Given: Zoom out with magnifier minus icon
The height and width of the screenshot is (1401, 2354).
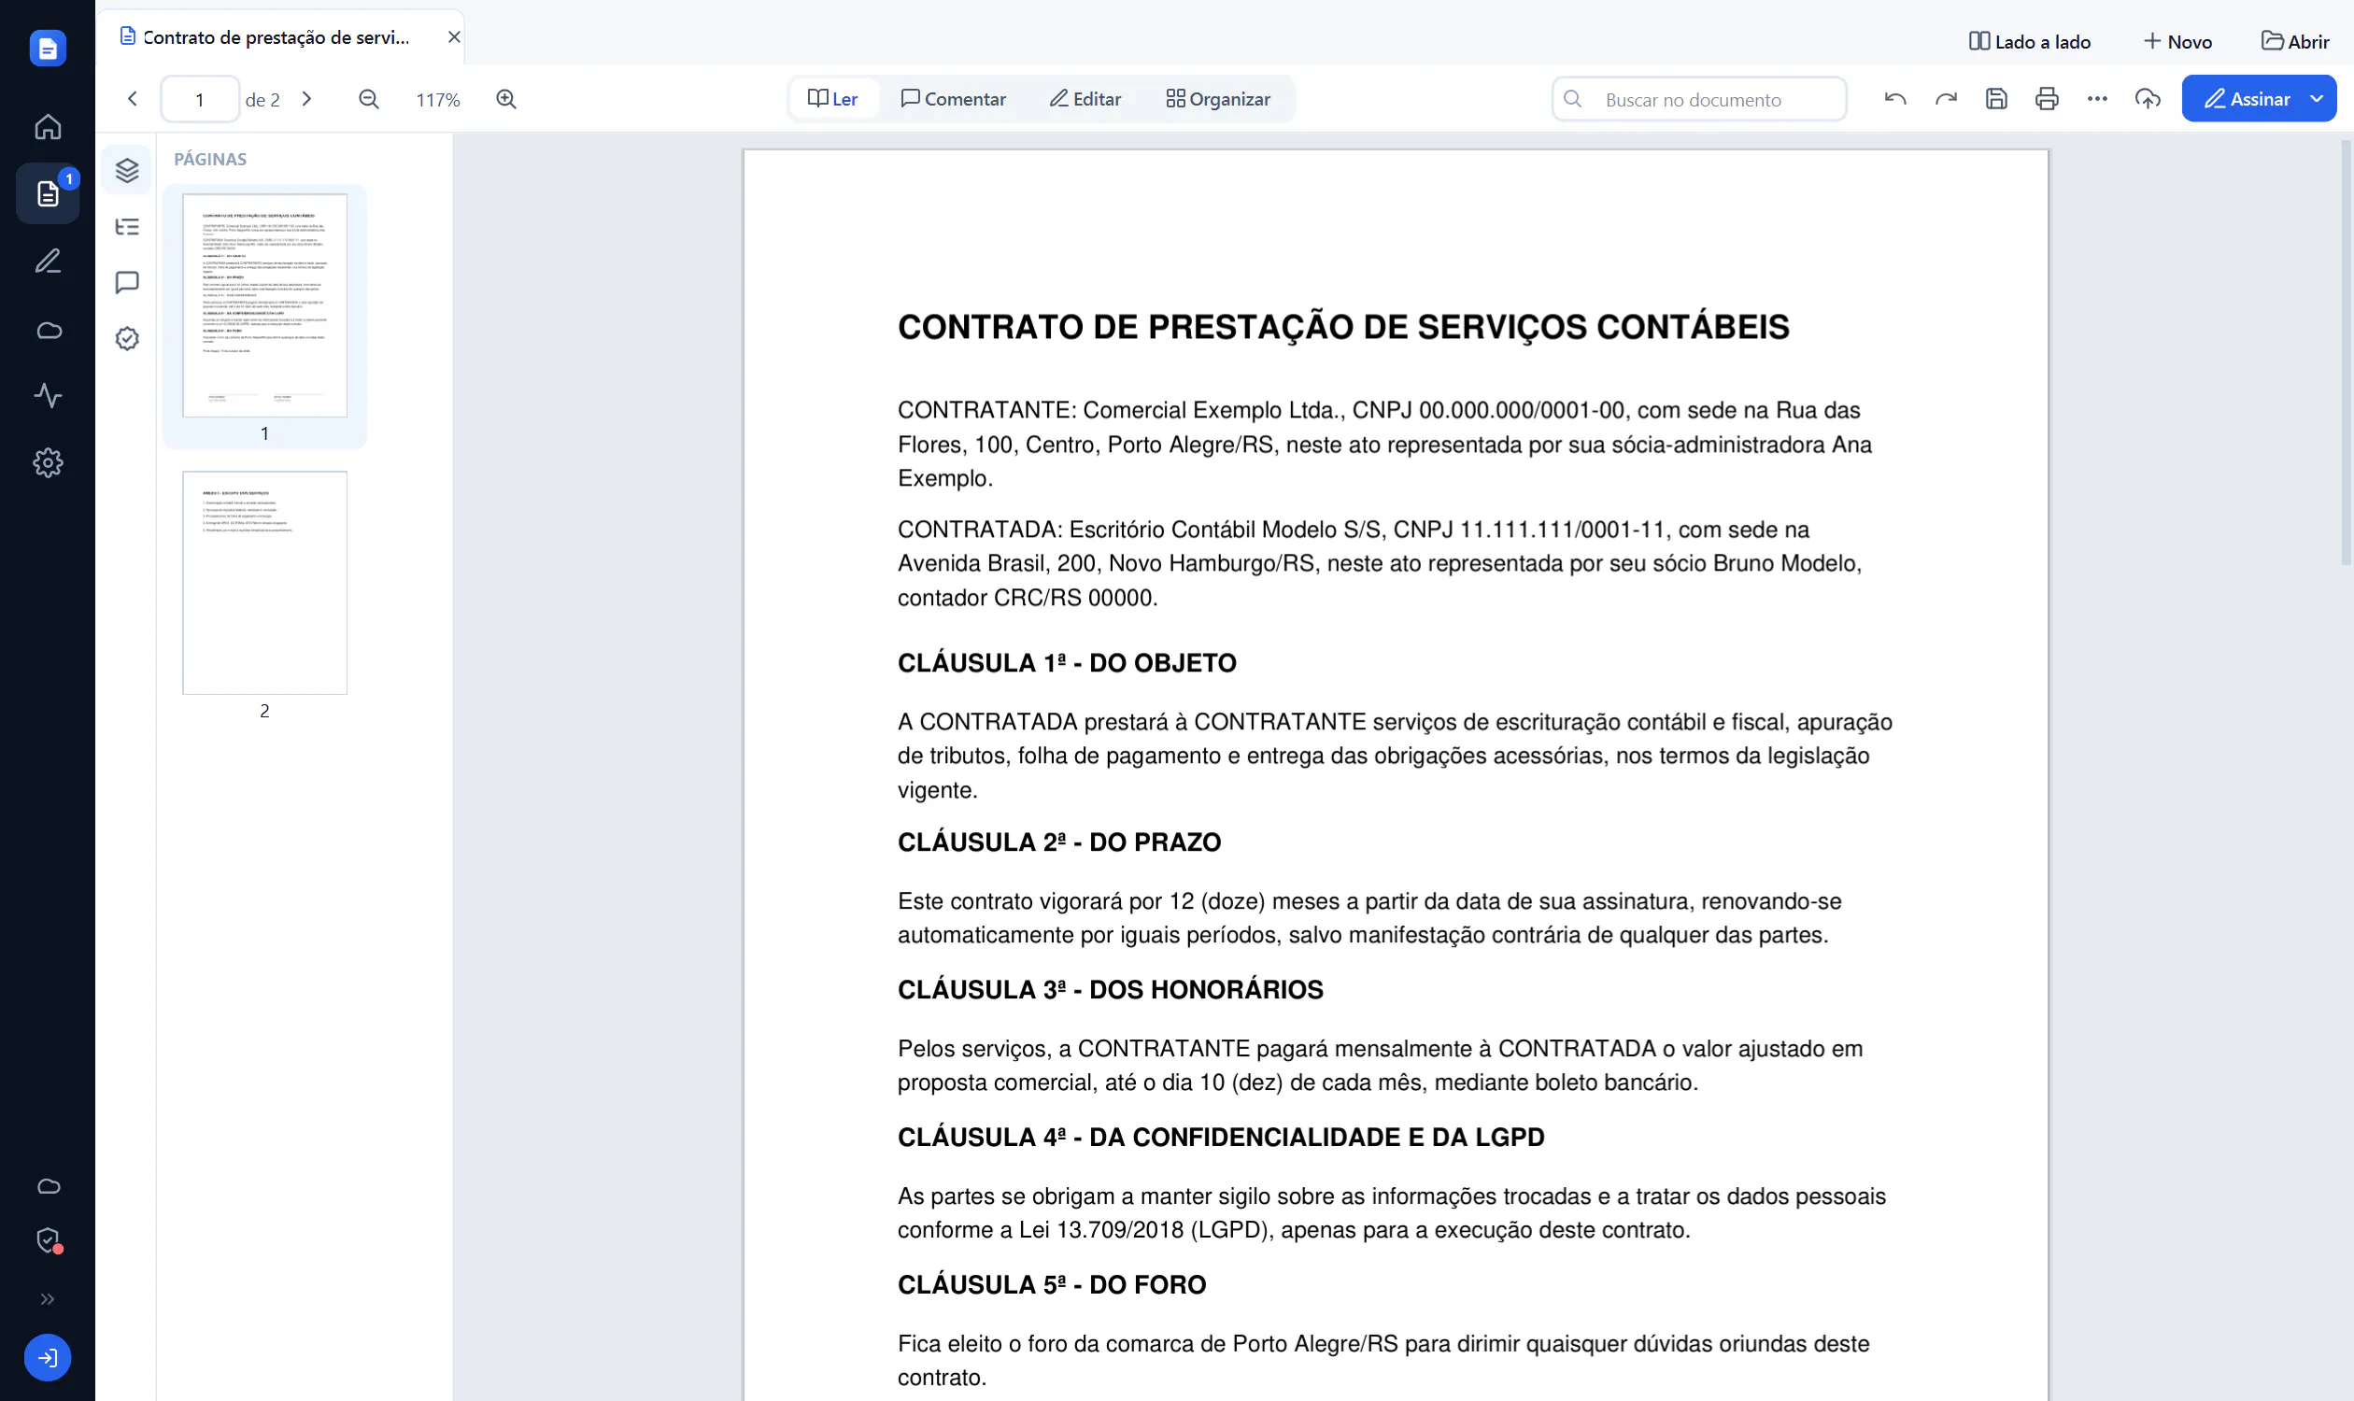Looking at the screenshot, I should pos(368,99).
